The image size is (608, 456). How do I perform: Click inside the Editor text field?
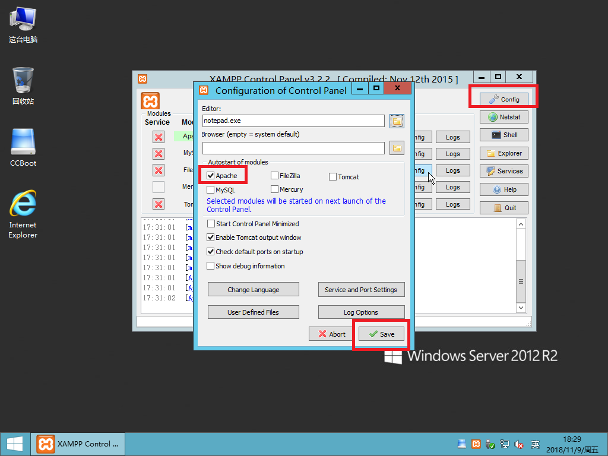293,121
